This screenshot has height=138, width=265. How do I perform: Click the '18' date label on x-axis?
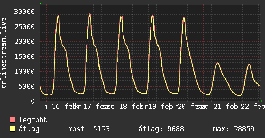[123, 107]
